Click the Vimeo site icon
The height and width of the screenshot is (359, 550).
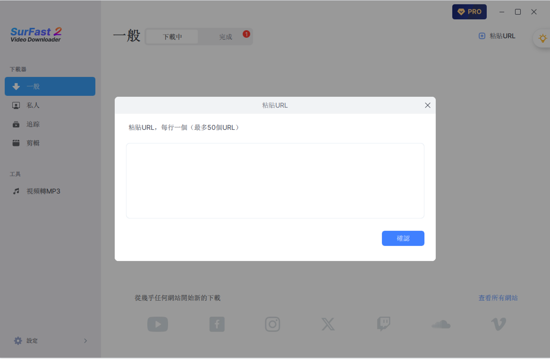(498, 324)
